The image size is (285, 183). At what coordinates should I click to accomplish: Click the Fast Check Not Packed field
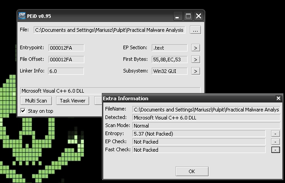199,150
